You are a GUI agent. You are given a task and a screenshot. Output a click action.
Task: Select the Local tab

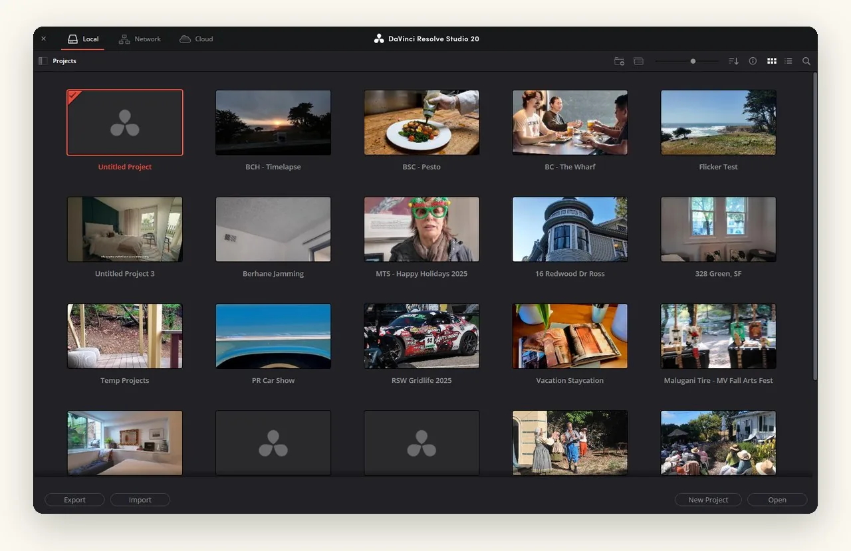(x=83, y=39)
